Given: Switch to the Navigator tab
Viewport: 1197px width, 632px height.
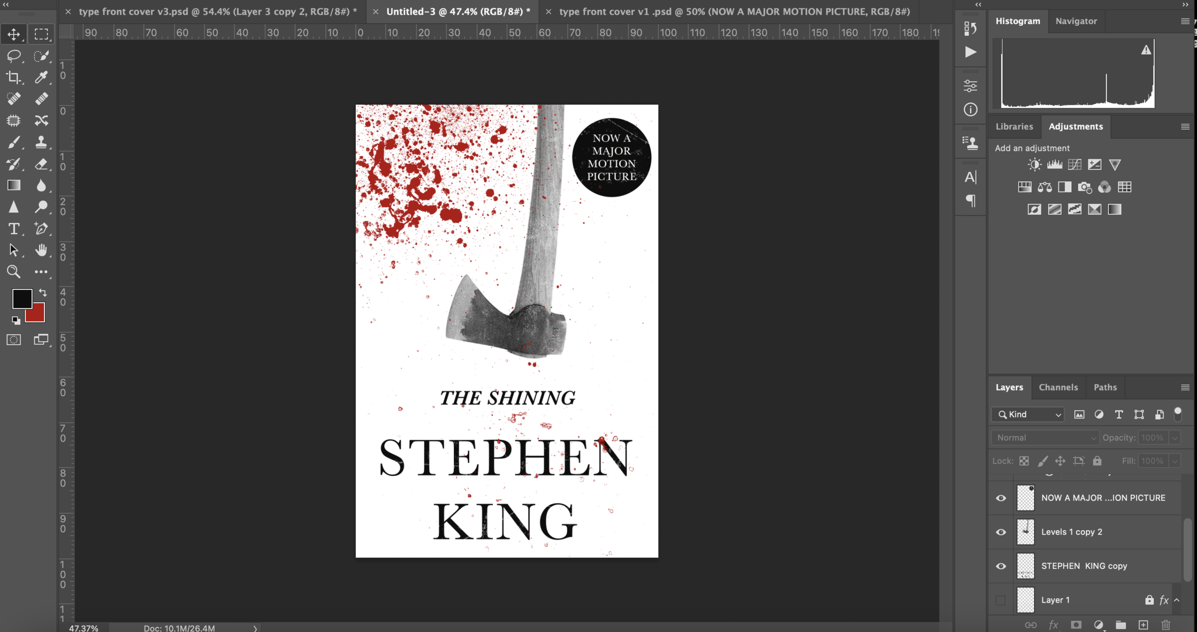Looking at the screenshot, I should click(x=1076, y=21).
